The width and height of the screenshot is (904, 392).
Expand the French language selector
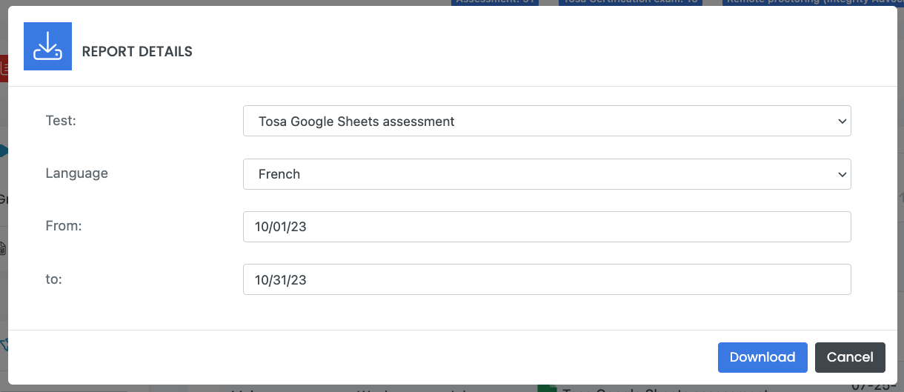[547, 174]
